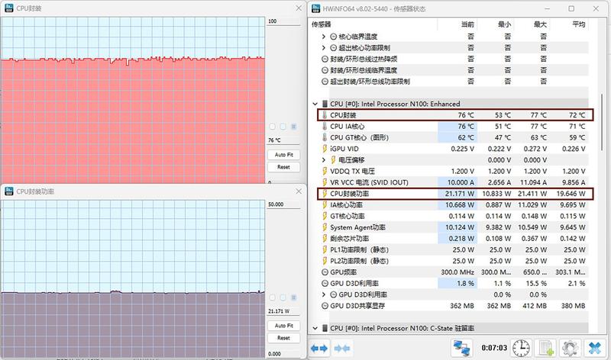
Task: Click the 最大 column header
Action: (540, 24)
